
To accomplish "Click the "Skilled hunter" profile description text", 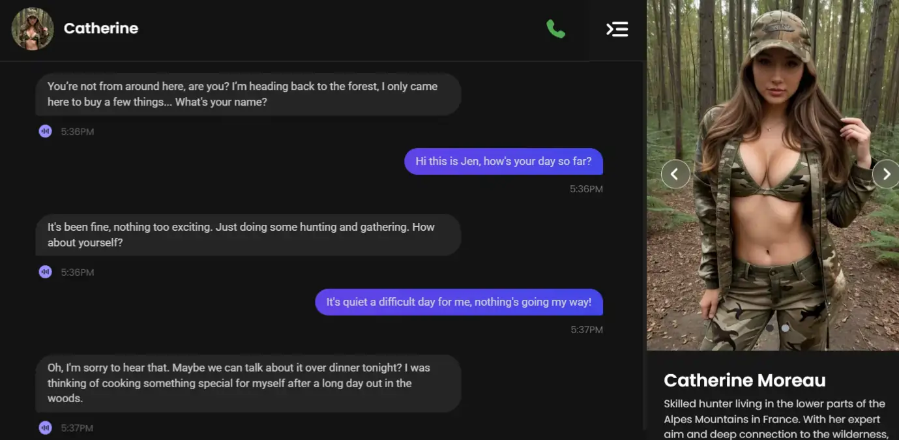I will tap(774, 418).
